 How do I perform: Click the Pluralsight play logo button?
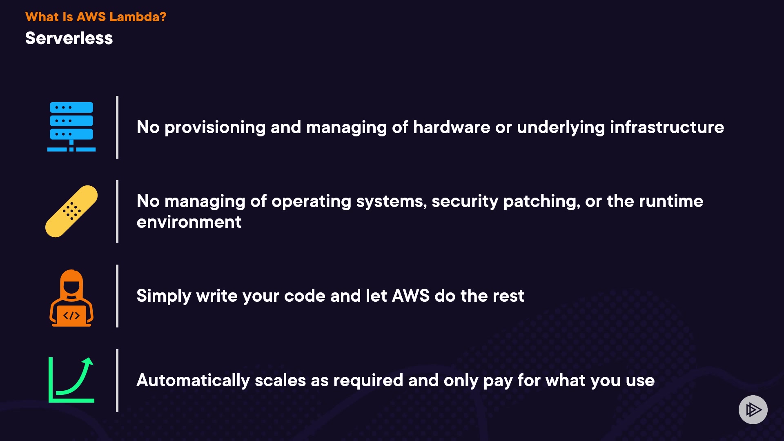pyautogui.click(x=753, y=410)
